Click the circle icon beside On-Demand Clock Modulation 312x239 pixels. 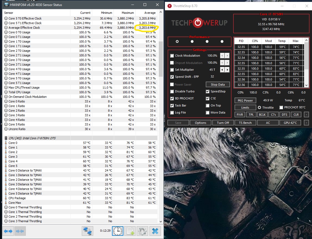[x=6, y=96]
